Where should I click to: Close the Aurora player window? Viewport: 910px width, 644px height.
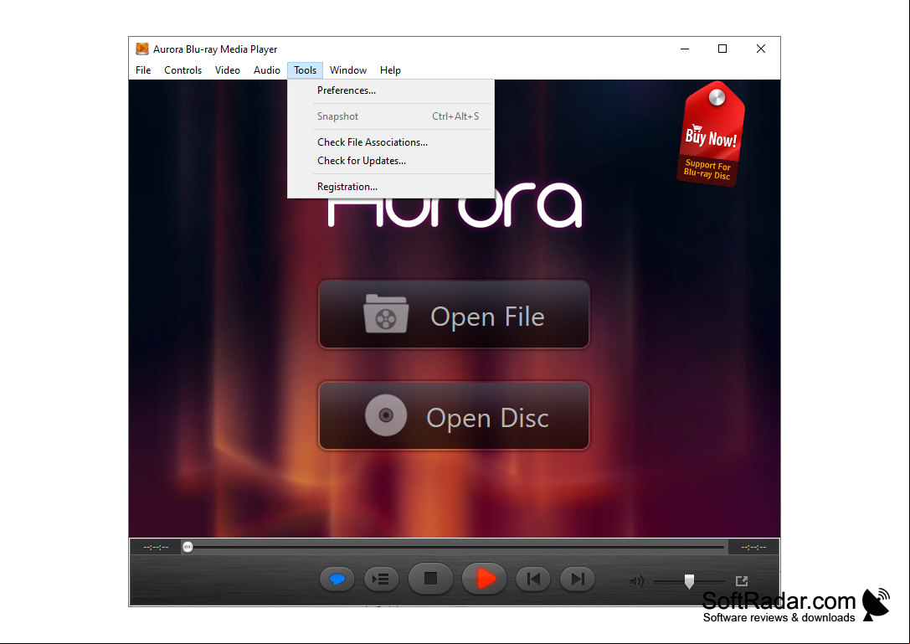(x=761, y=49)
